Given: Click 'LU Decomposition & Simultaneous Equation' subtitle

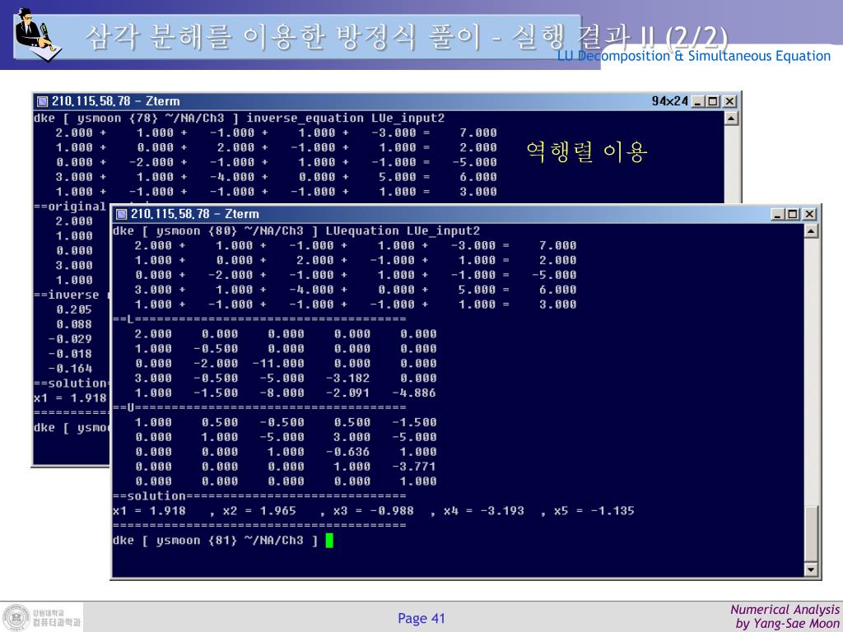Looking at the screenshot, I should pos(693,56).
